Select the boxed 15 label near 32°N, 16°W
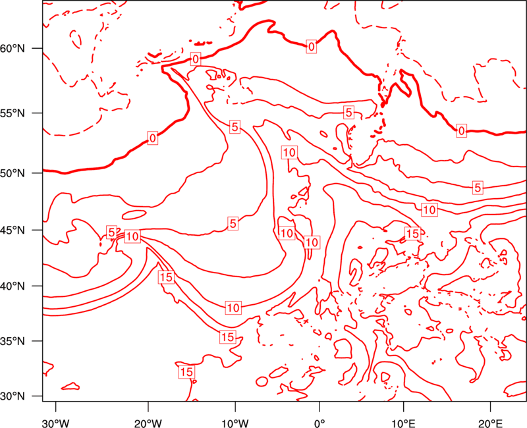This screenshot has height=428, width=527. [186, 372]
